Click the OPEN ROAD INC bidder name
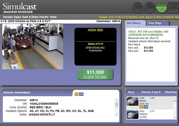The width and height of the screenshot is (179, 126). (95, 48)
